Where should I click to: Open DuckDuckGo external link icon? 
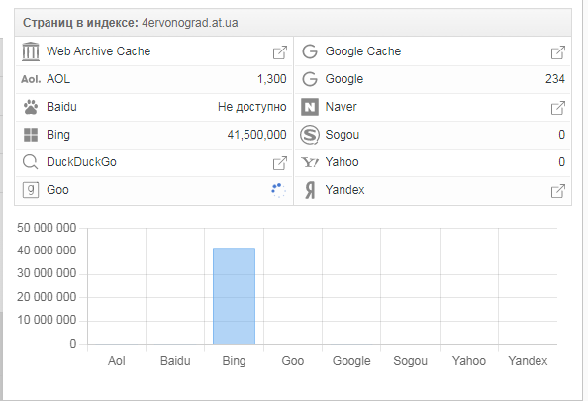[280, 163]
